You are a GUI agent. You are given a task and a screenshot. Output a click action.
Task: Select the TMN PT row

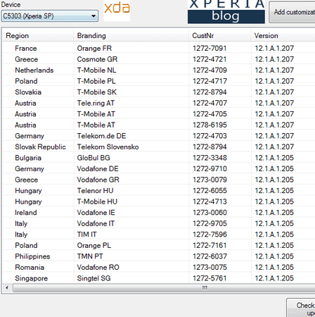pyautogui.click(x=159, y=256)
